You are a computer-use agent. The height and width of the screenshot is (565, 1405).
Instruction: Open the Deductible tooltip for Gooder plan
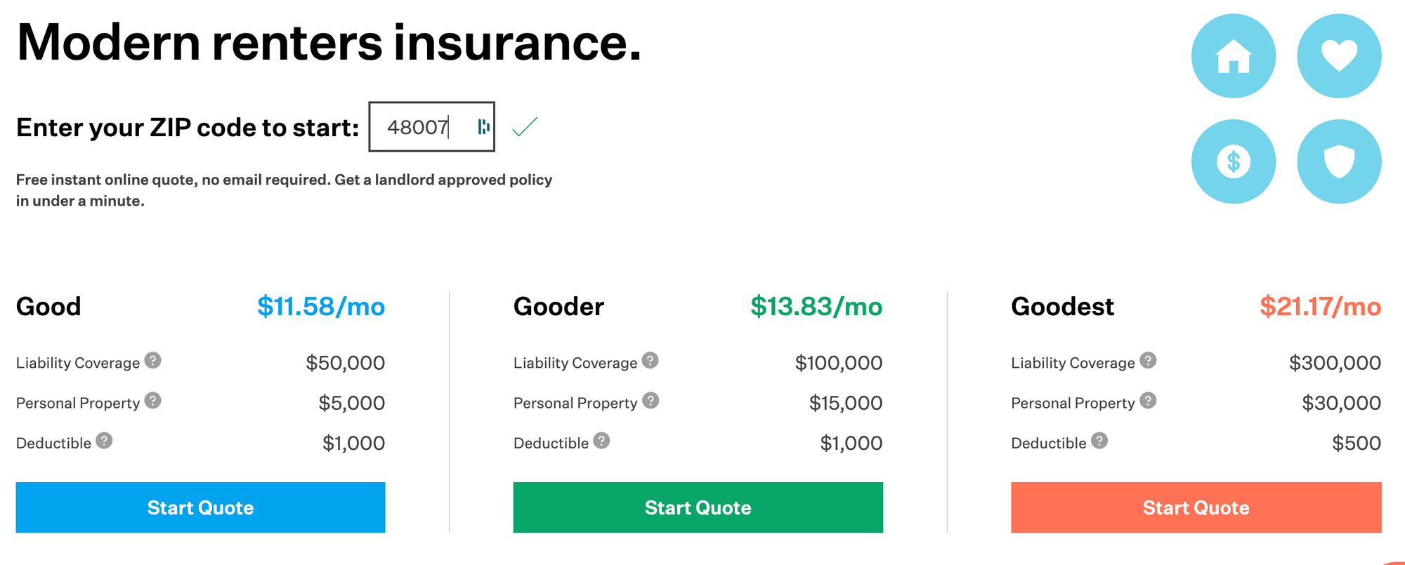(x=601, y=440)
